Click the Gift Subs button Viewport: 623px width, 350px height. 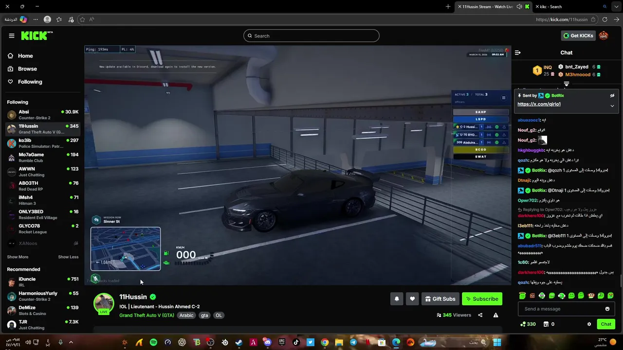tap(440, 299)
